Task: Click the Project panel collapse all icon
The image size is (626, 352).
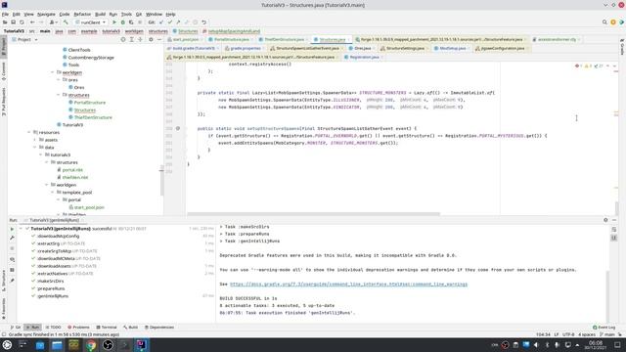Action: (x=140, y=39)
